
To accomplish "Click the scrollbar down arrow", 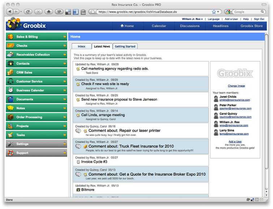I will point(266,195).
